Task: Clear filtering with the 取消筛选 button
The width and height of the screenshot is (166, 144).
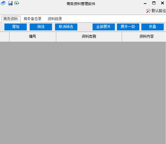Action: coord(66,27)
